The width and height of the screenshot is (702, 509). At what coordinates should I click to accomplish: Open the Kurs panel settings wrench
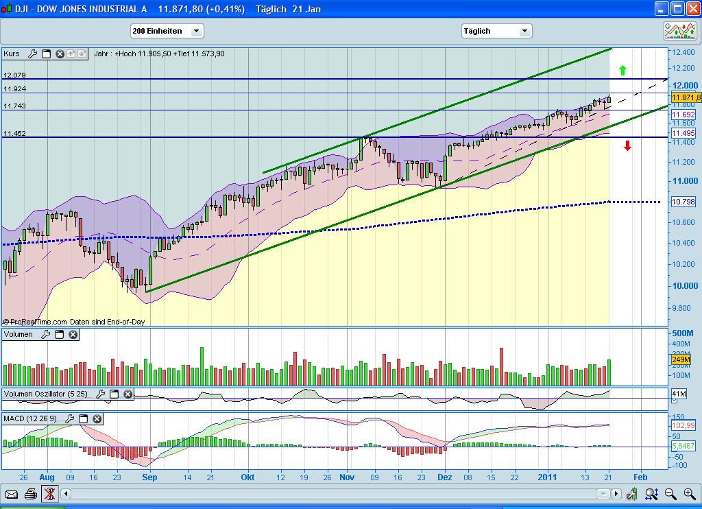point(32,54)
